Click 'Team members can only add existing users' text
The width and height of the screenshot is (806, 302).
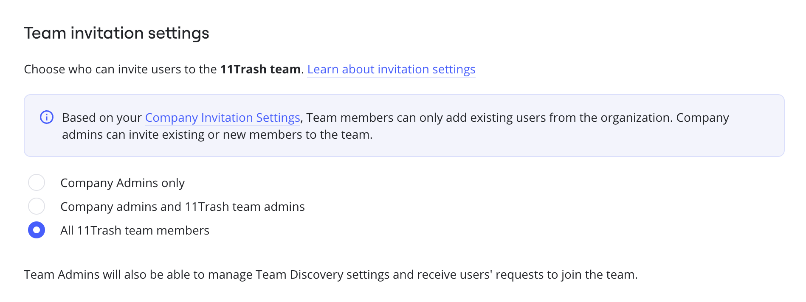tap(425, 117)
